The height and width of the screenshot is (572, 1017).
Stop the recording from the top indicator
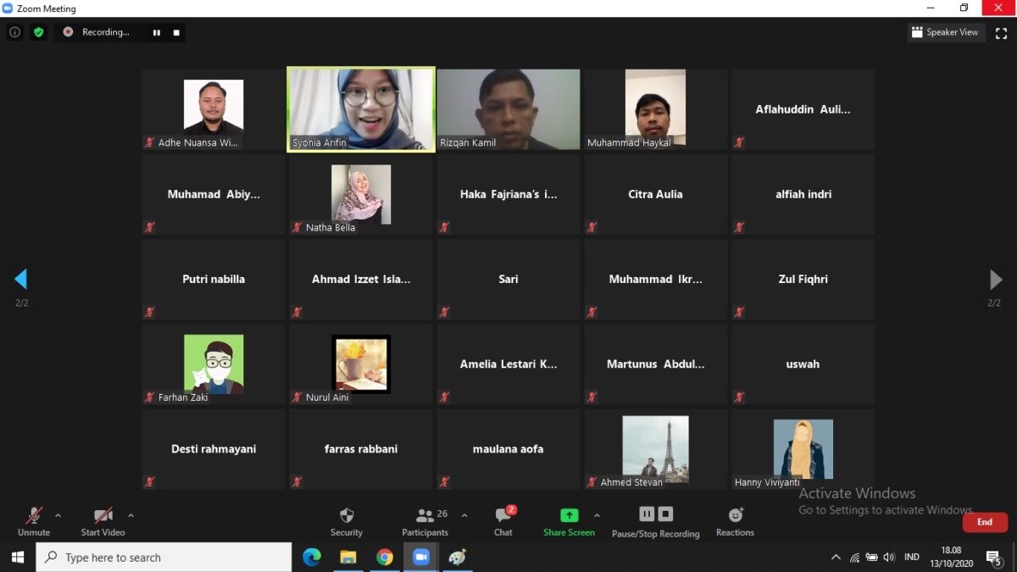coord(176,32)
